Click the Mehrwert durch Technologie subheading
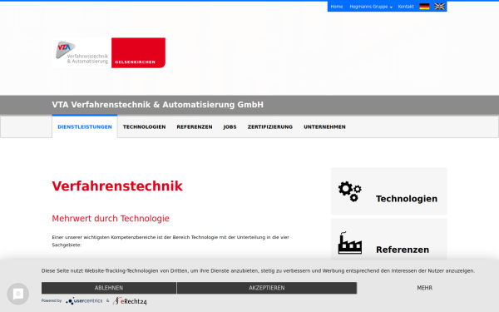The height and width of the screenshot is (312, 499). [111, 218]
